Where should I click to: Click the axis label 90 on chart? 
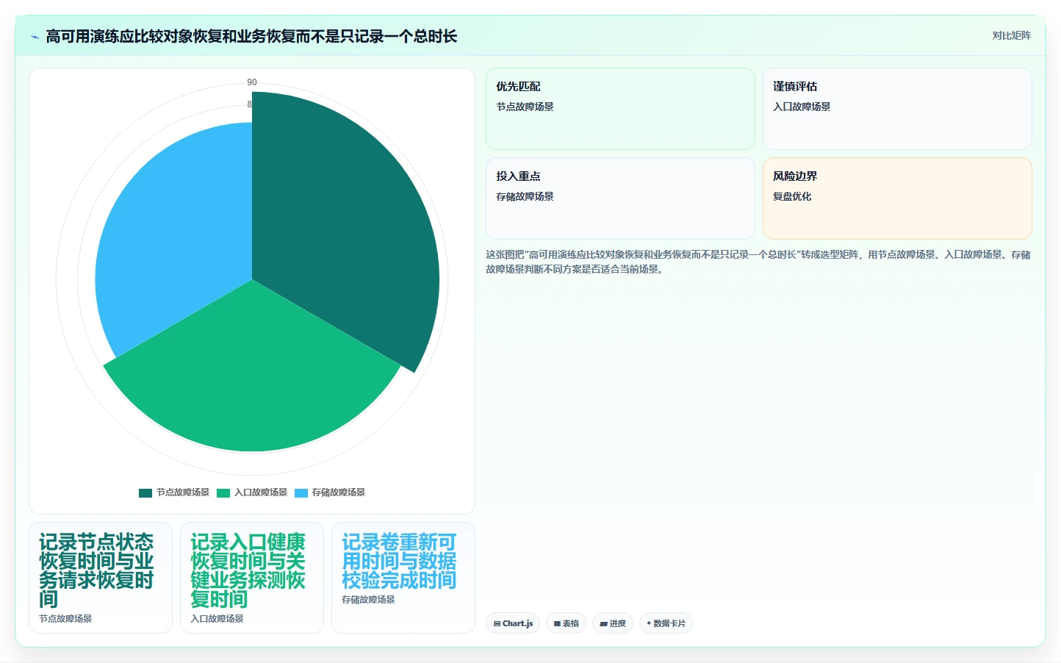tap(252, 82)
